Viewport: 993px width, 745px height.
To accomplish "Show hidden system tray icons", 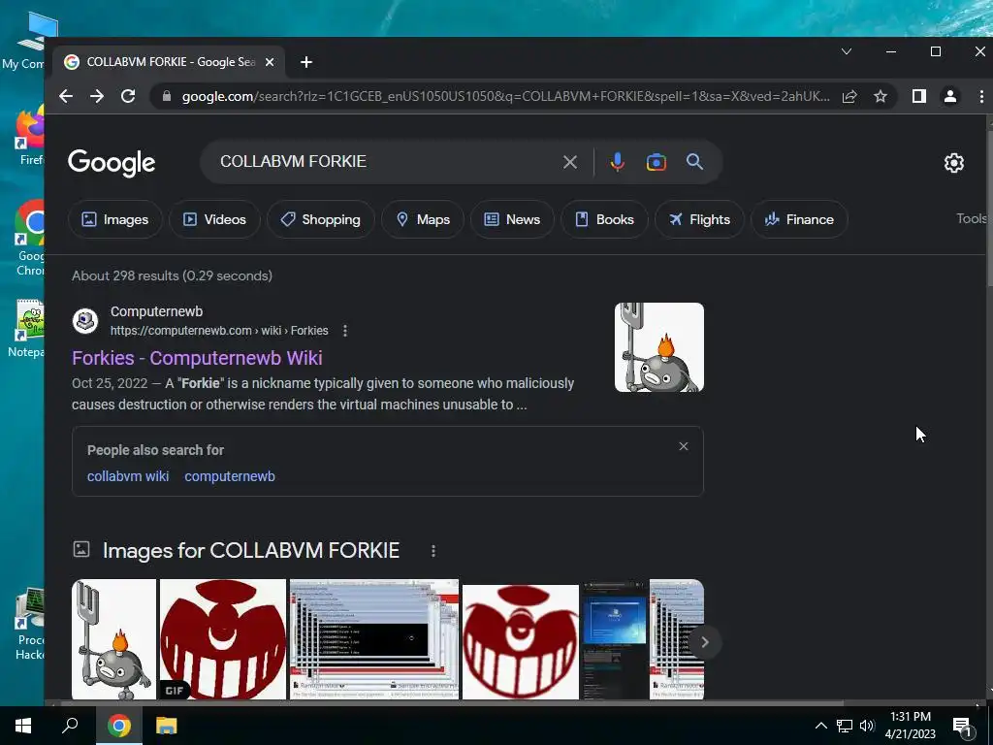I will click(x=820, y=726).
